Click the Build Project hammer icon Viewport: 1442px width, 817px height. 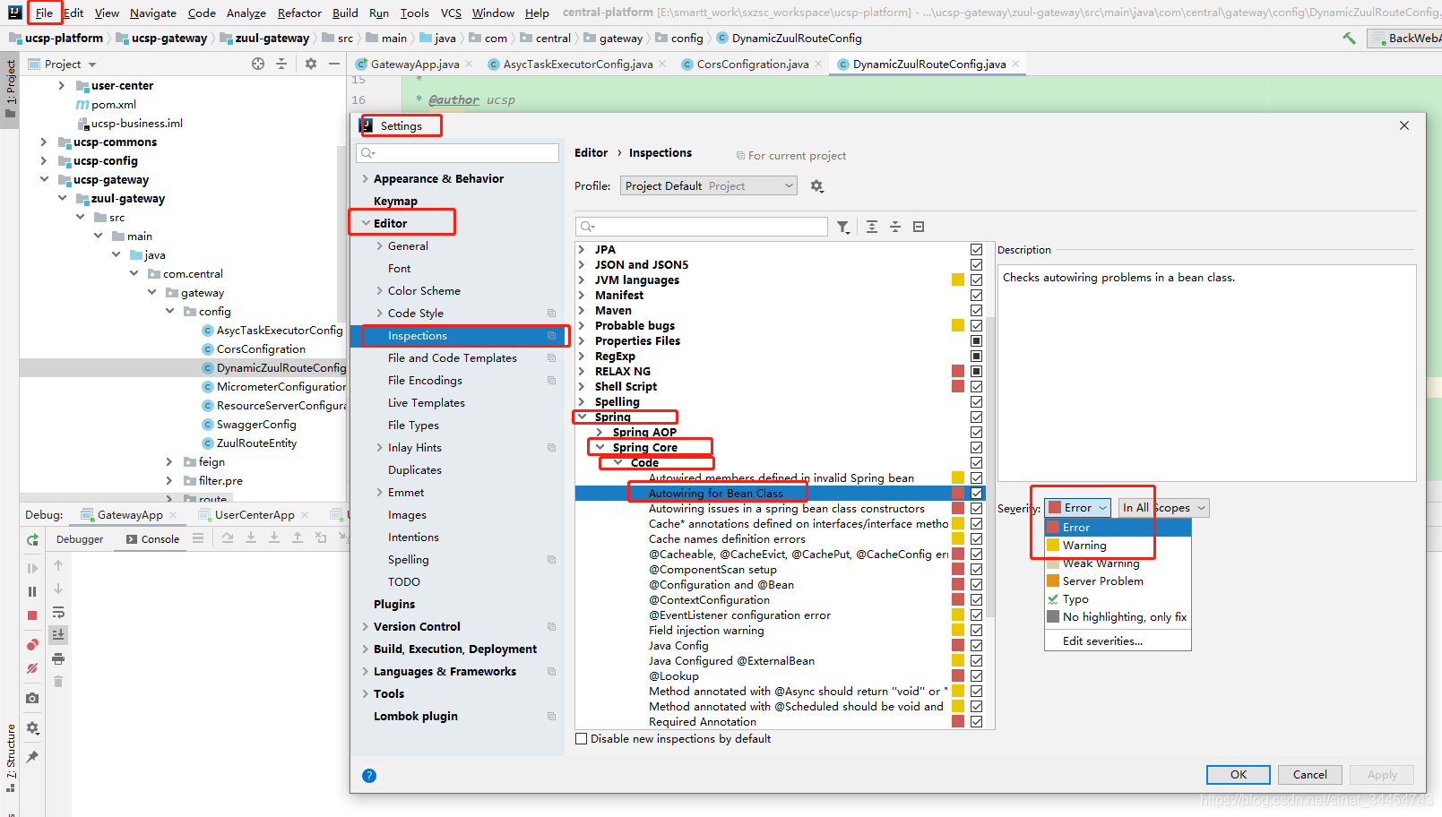[x=1349, y=38]
